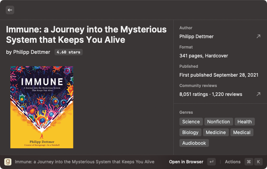267x169 pixels.
Task: Open author Philipp Dettmer external link arrow
Action: [x=258, y=36]
